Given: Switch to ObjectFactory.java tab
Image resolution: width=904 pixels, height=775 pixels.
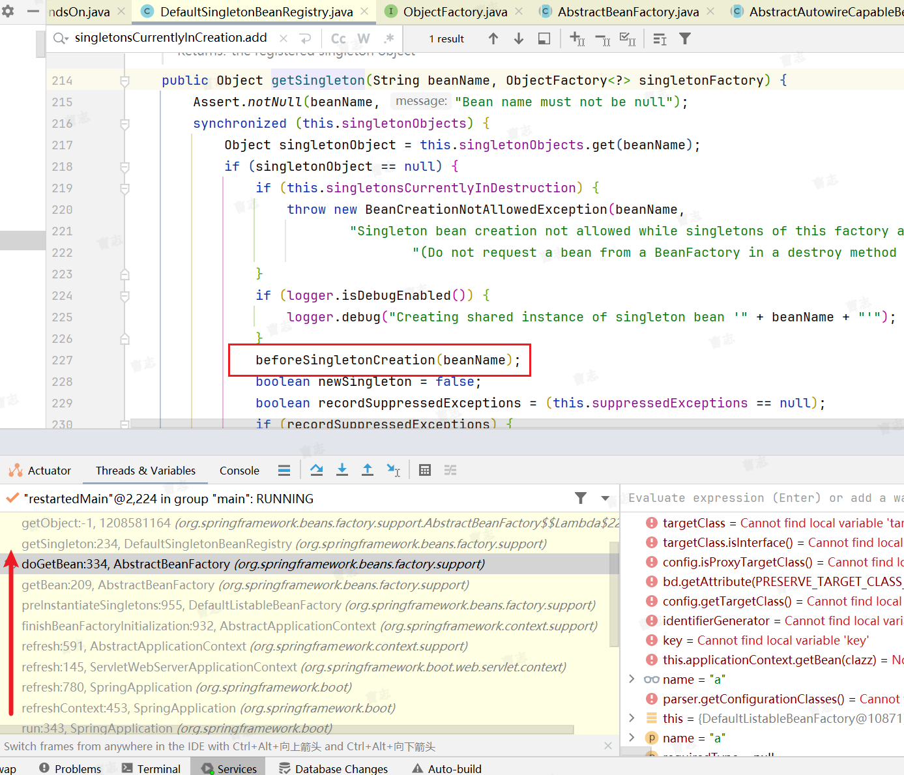Looking at the screenshot, I should pyautogui.click(x=455, y=12).
